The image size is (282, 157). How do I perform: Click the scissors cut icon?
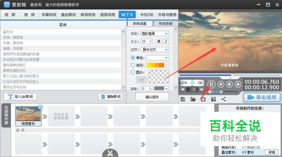click(x=110, y=153)
